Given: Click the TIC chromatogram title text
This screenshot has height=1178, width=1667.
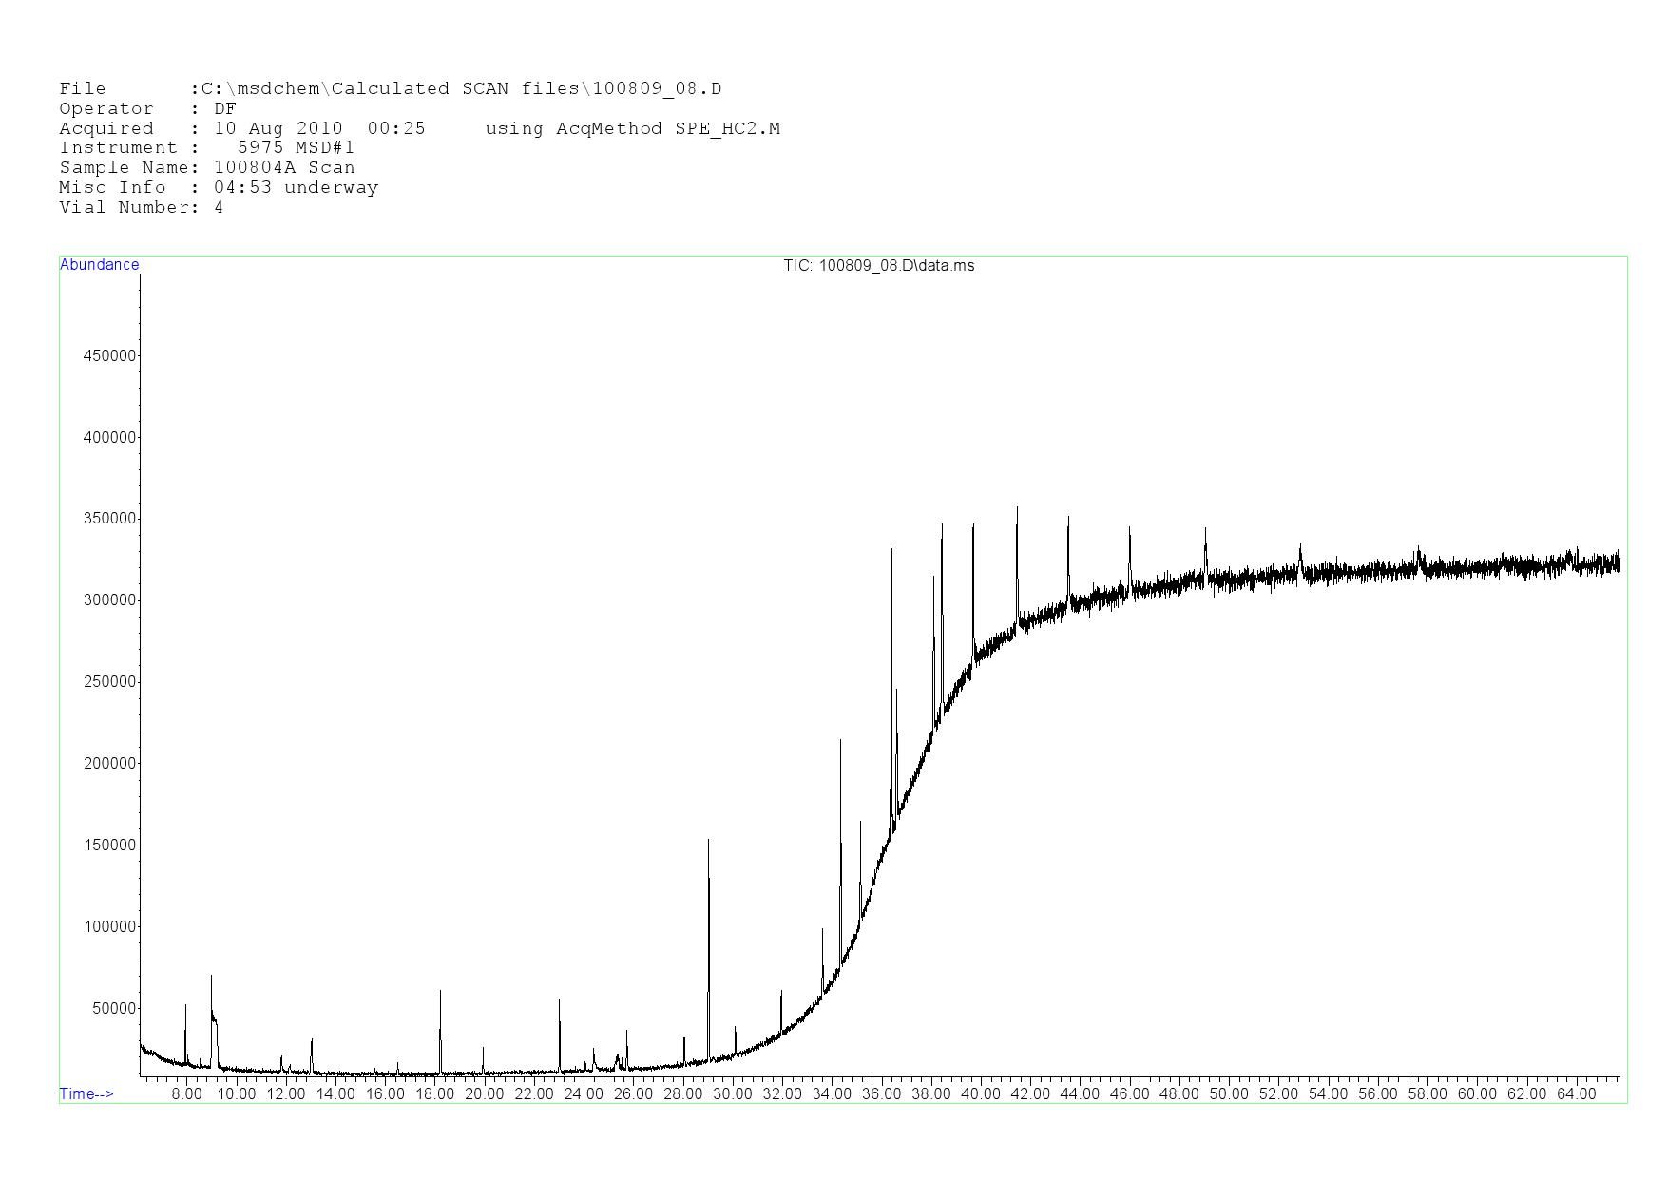Looking at the screenshot, I should coord(878,266).
